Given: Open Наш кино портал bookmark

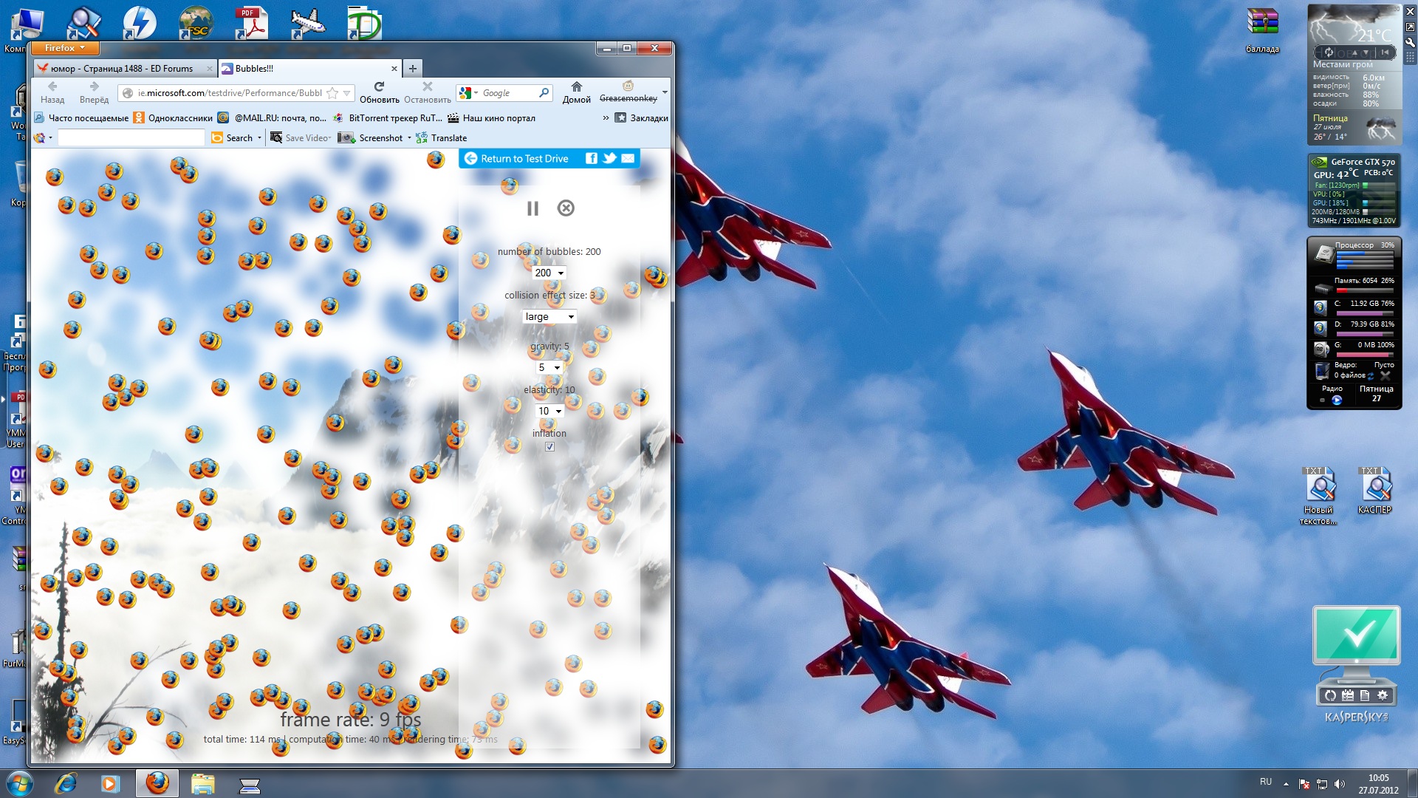Looking at the screenshot, I should click(x=491, y=117).
